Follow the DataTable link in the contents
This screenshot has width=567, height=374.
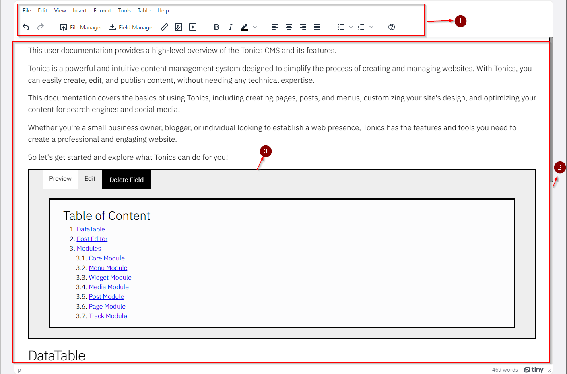point(91,229)
